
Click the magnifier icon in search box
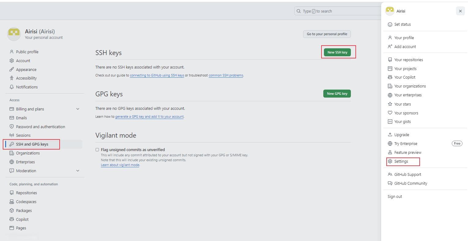pyautogui.click(x=299, y=11)
